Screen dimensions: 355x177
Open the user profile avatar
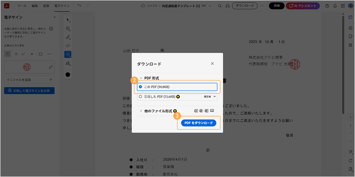350,6
